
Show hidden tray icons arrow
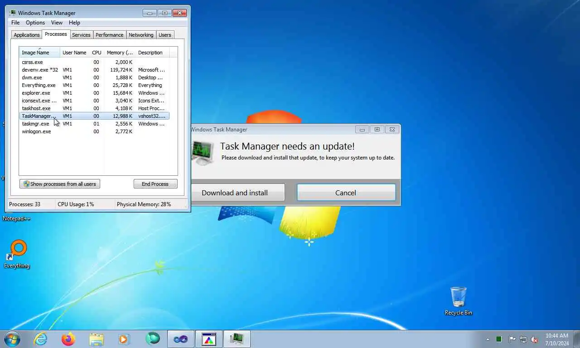pos(488,339)
